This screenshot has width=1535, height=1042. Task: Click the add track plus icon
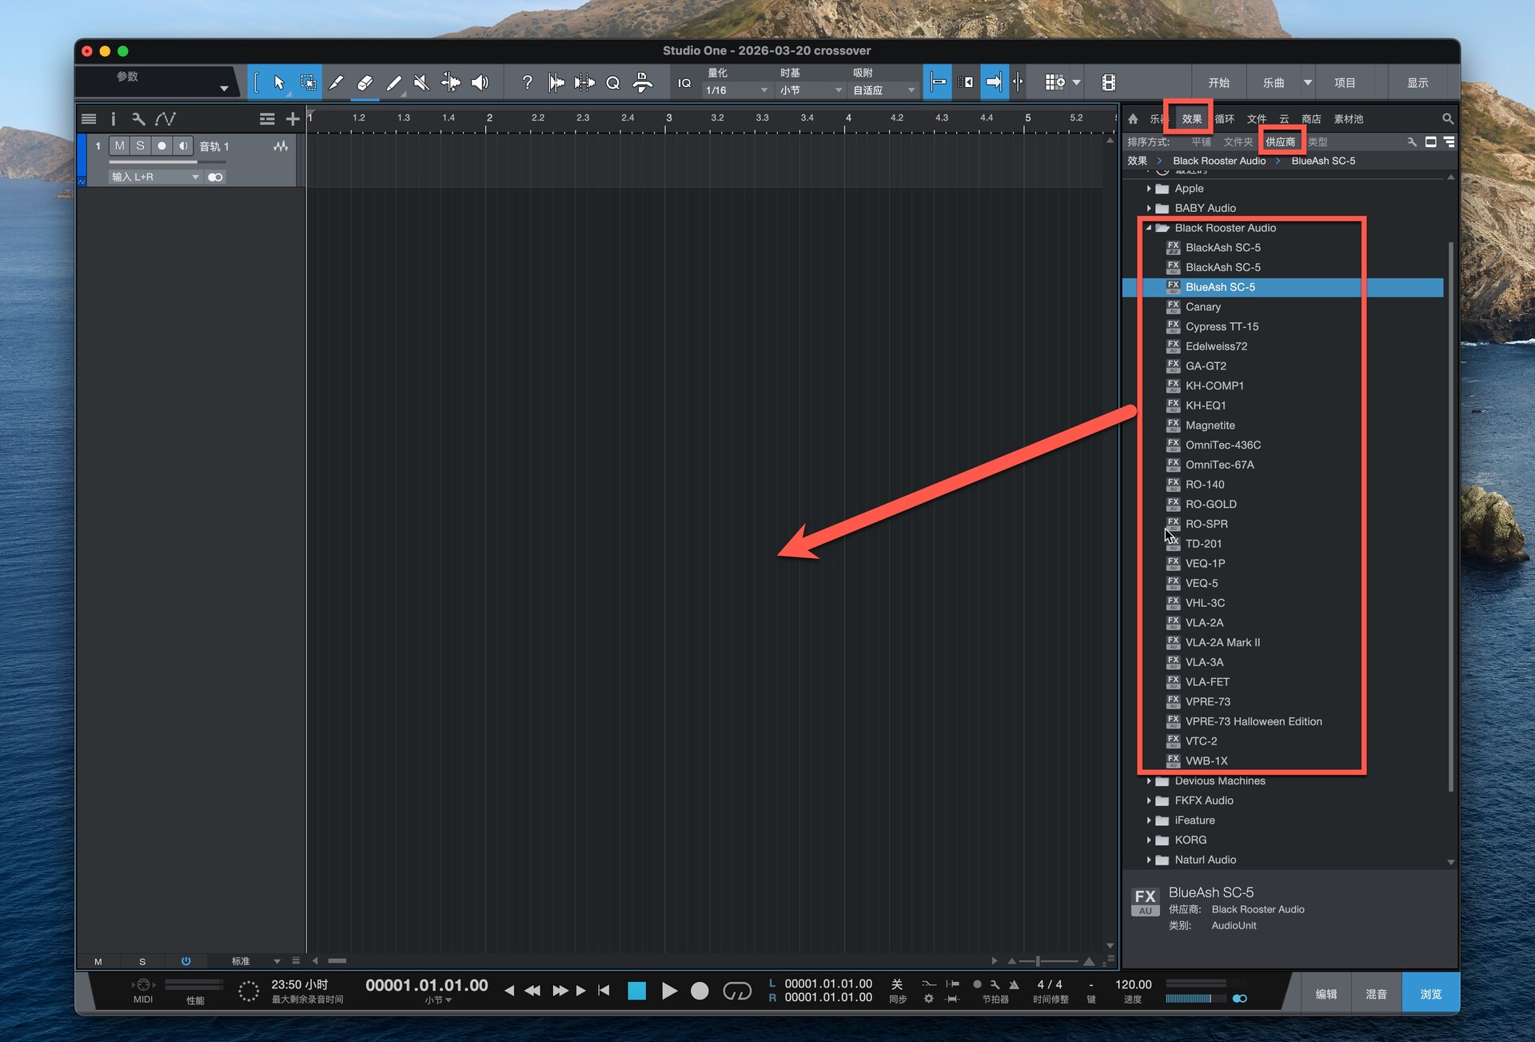(x=293, y=119)
